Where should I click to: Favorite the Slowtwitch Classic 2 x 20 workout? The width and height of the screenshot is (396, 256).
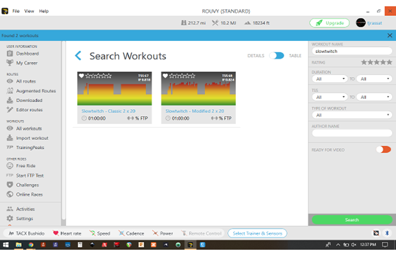click(x=81, y=76)
